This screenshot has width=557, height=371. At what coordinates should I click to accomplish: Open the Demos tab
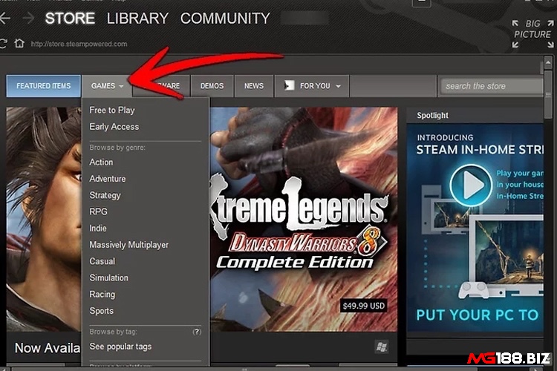click(x=212, y=86)
